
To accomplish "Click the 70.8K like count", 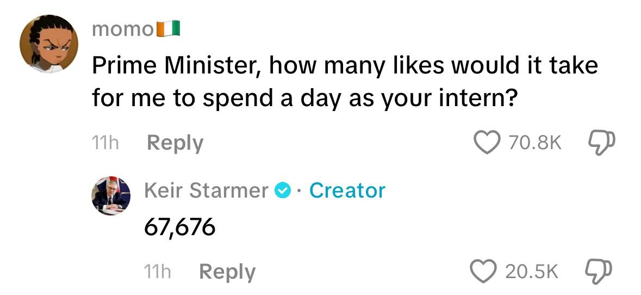I will [x=534, y=143].
